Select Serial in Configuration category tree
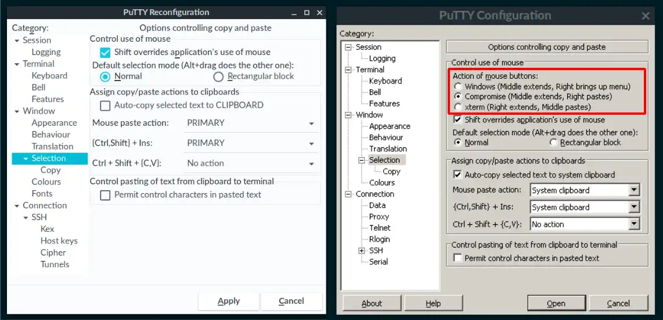This screenshot has height=320, width=663. tap(379, 262)
